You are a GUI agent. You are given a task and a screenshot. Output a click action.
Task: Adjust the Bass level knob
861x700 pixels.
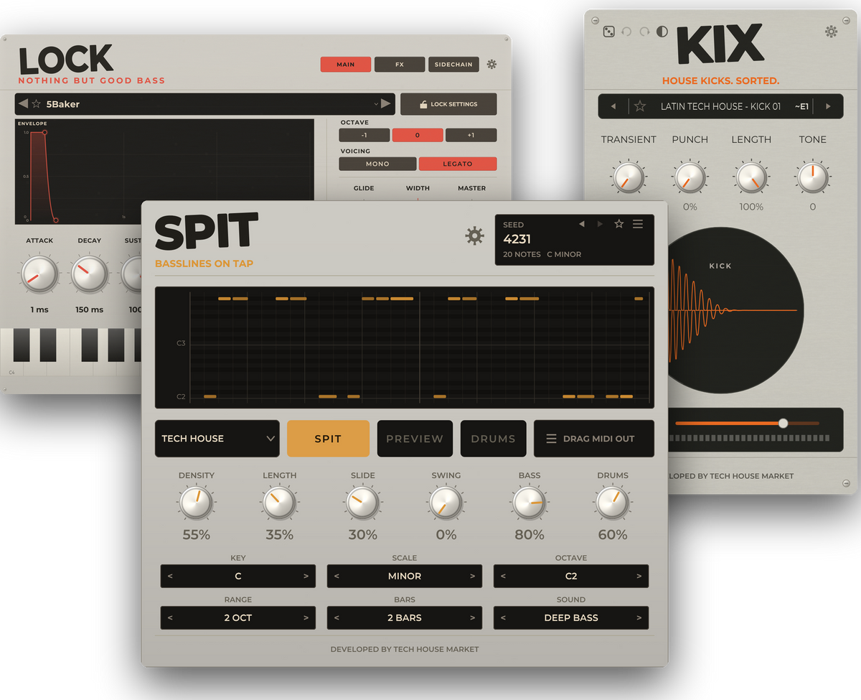(530, 503)
